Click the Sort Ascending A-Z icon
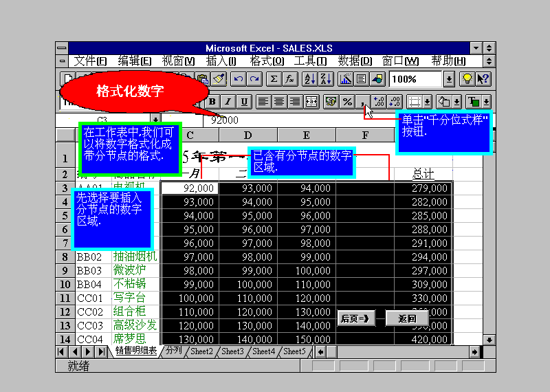Image resolution: width=550 pixels, height=392 pixels. pos(309,79)
